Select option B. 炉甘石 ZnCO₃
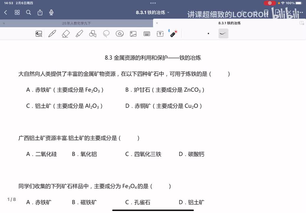The height and width of the screenshot is (213, 306). [x=165, y=90]
